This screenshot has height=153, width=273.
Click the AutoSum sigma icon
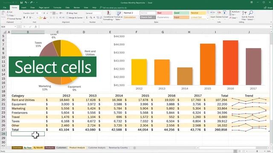coord(230,11)
